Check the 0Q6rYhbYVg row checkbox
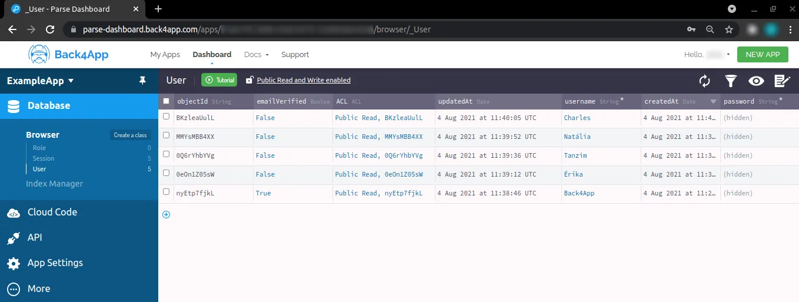This screenshot has width=799, height=302. pyautogui.click(x=166, y=154)
